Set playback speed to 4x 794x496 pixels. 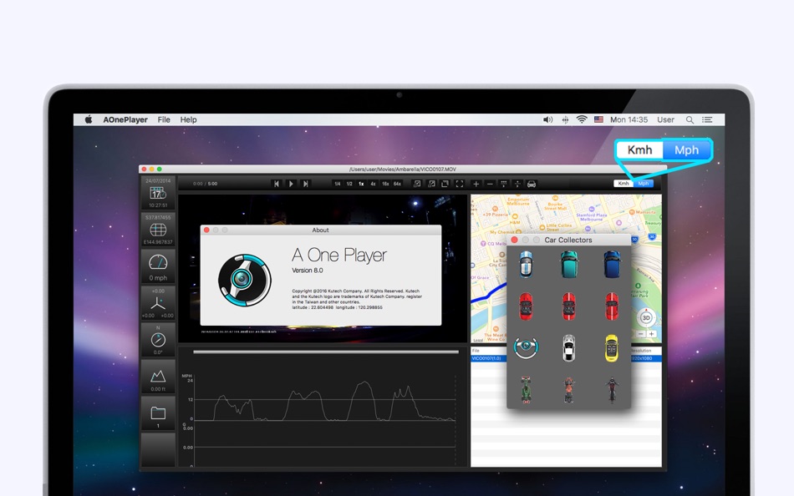pos(374,184)
